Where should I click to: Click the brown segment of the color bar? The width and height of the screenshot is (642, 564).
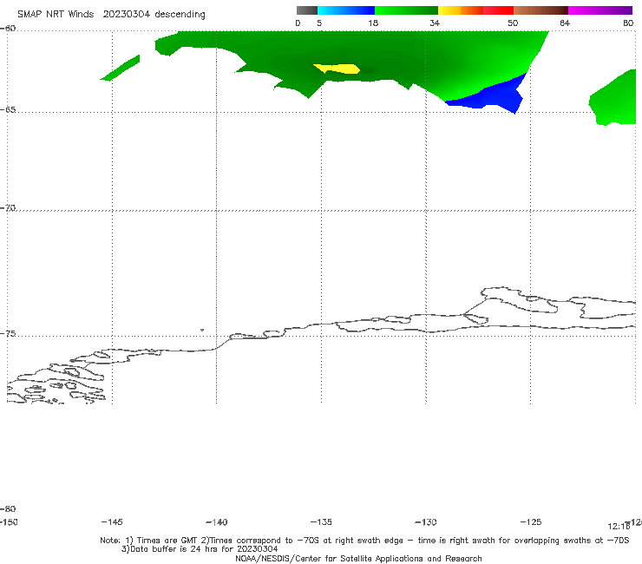(540, 10)
